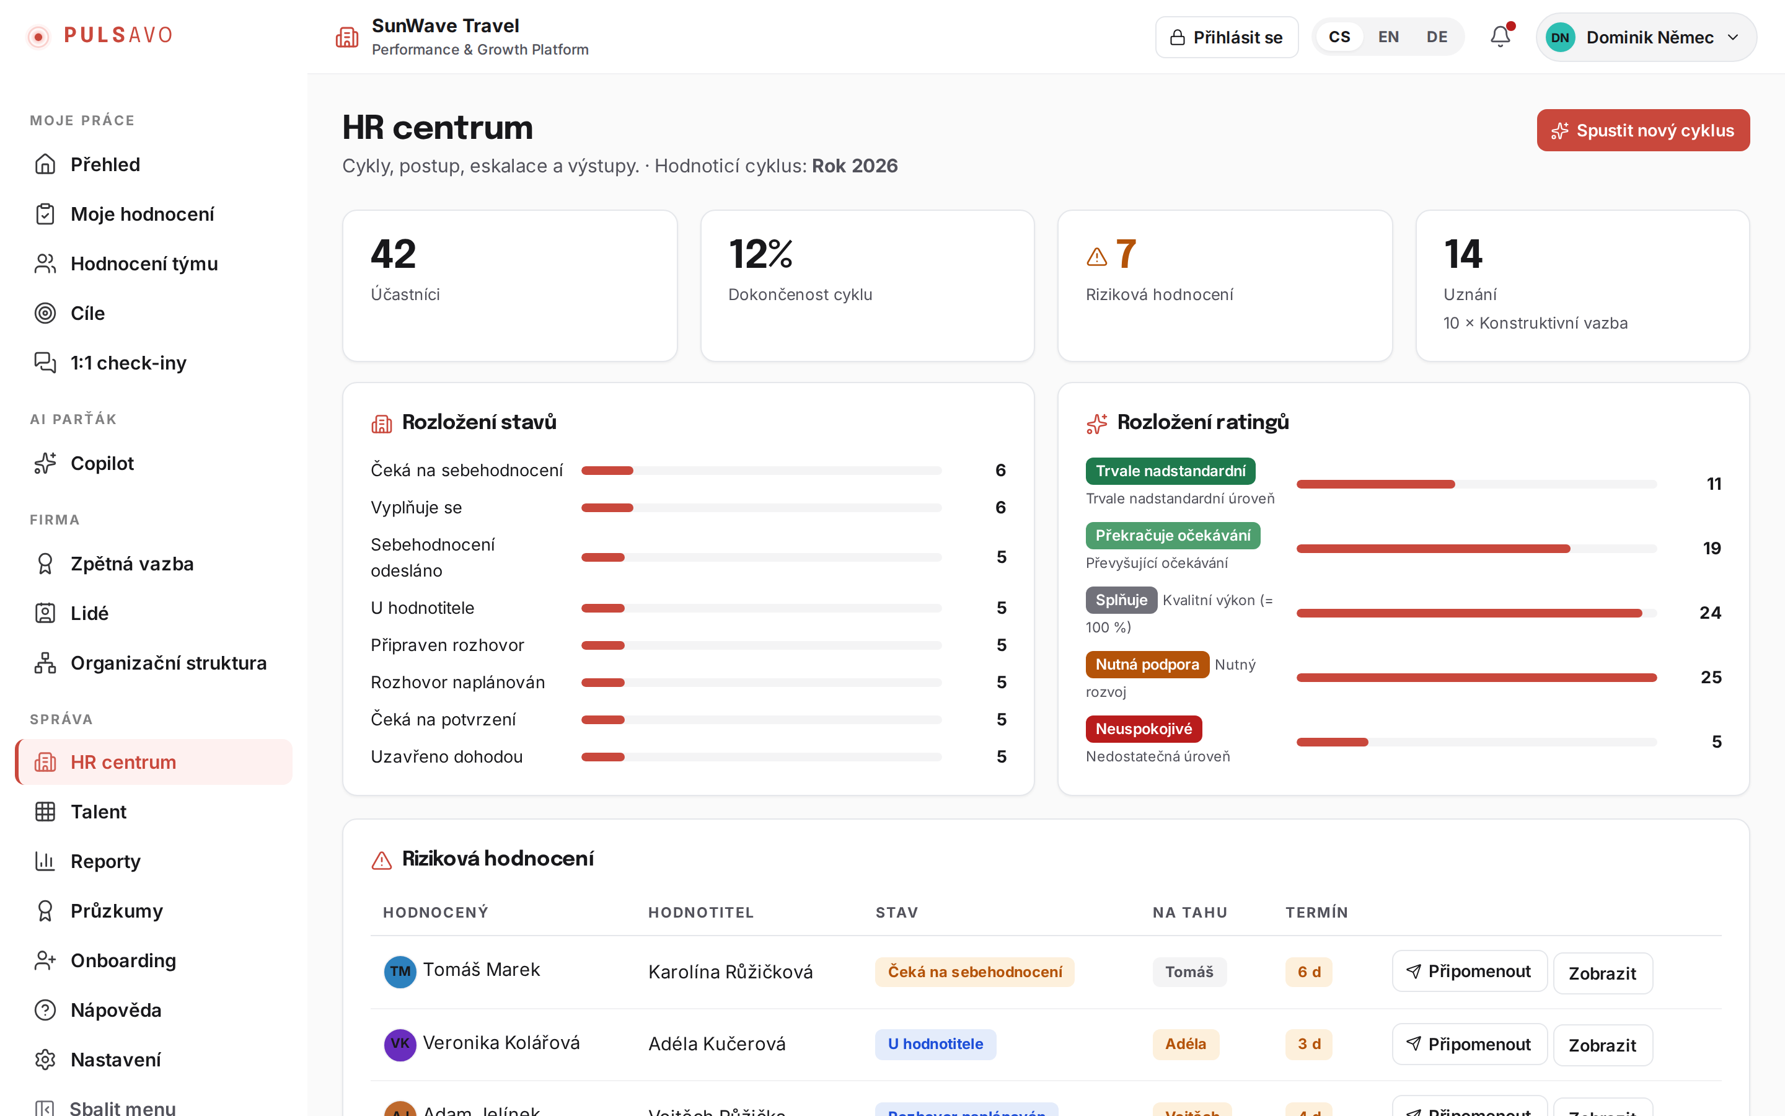Viewport: 1785px width, 1116px height.
Task: Click the Nutná podpora rating bar
Action: point(1477,678)
